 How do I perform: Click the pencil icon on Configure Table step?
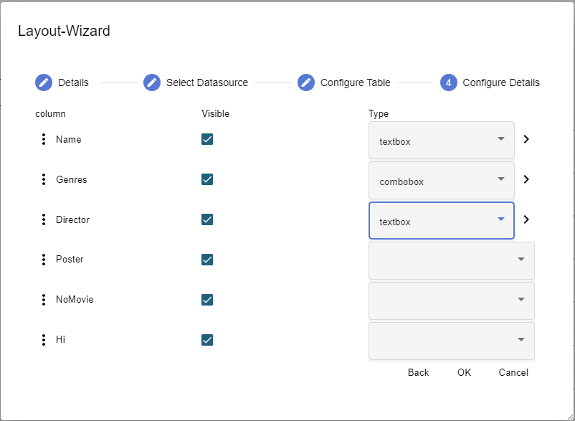pyautogui.click(x=306, y=82)
